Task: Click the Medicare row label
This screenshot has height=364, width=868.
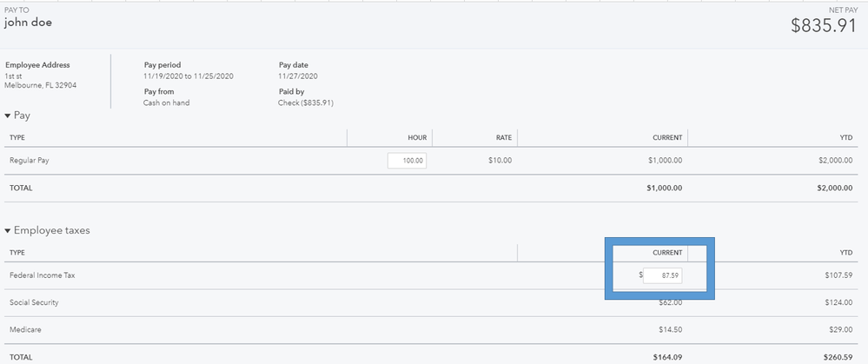Action: [26, 330]
